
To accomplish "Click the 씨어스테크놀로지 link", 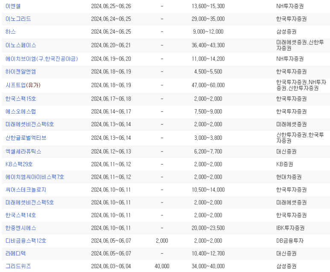I will point(26,190).
